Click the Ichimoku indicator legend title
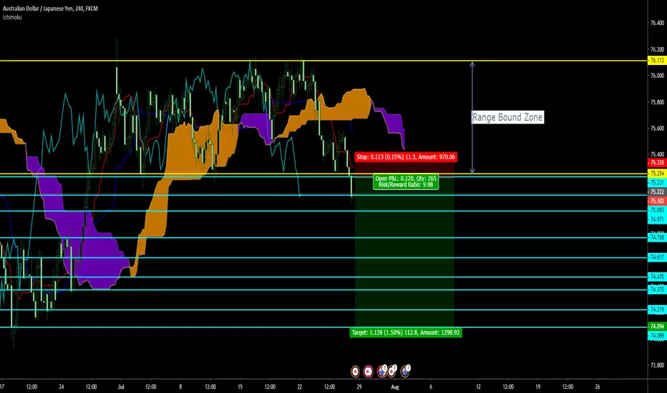 [12, 17]
